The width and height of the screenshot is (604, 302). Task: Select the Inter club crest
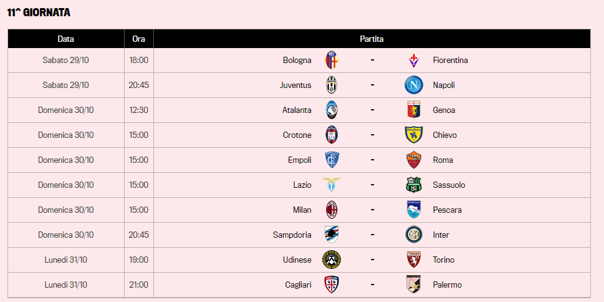point(414,235)
